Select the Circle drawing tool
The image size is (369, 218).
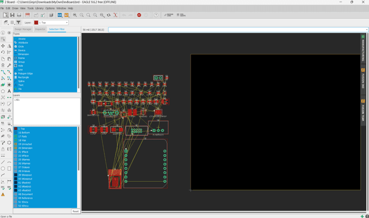click(x=3, y=168)
